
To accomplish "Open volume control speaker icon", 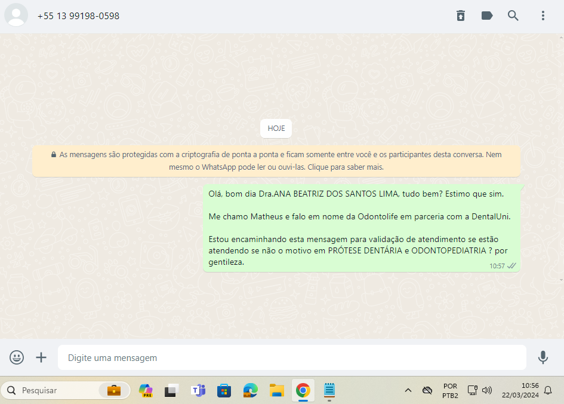I will click(486, 390).
